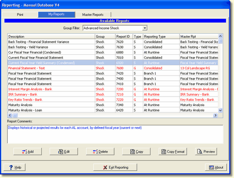Sort by Master Rpt column header

(x=199, y=36)
